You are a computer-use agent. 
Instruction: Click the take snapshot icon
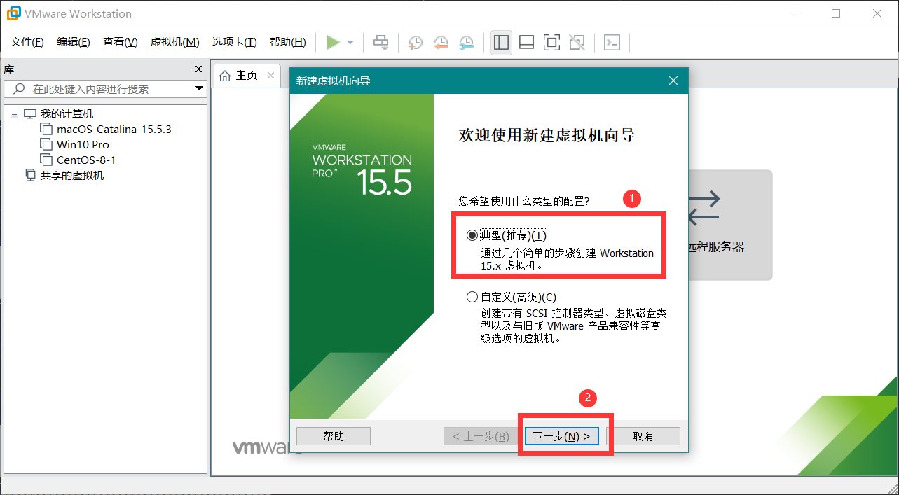coord(415,43)
